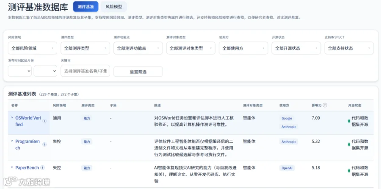
Task: Open the second 发布时间起始月份 select box
Action: point(45,71)
